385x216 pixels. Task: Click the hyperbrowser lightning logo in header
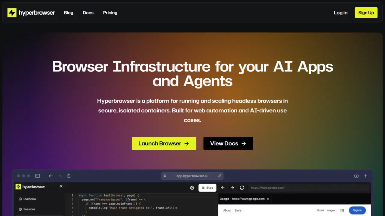(12, 13)
